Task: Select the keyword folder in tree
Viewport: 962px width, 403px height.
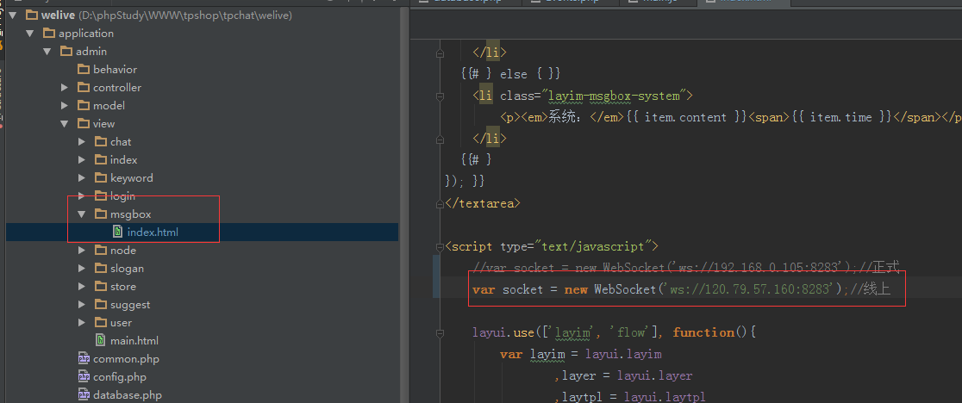Action: pyautogui.click(x=131, y=178)
